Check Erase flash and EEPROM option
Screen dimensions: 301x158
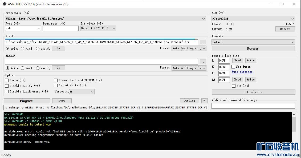coord(56,80)
